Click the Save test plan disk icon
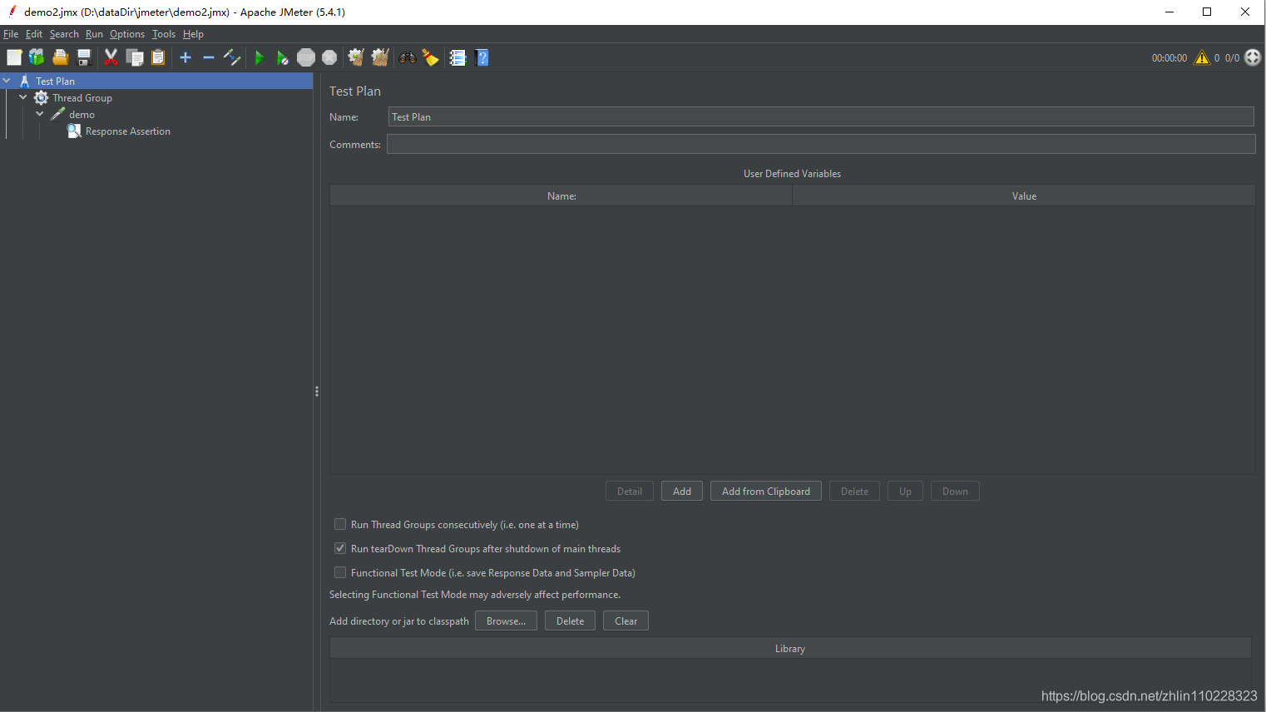Image resolution: width=1266 pixels, height=712 pixels. point(84,57)
